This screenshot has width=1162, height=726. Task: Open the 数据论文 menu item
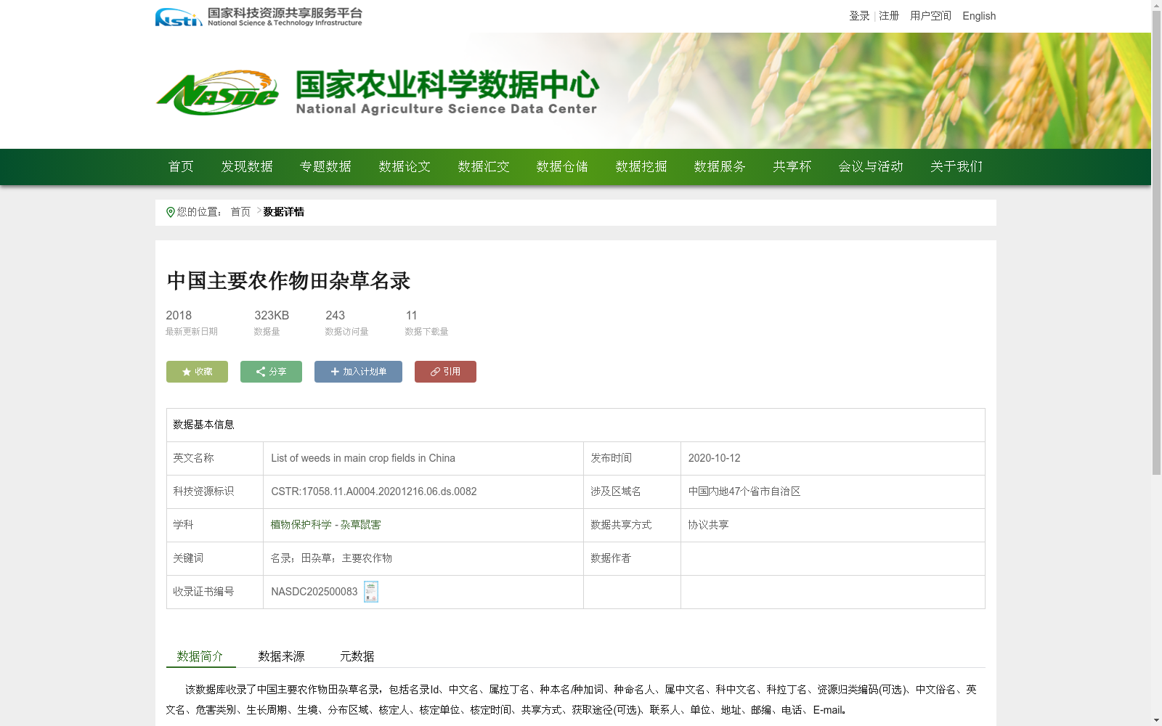[x=405, y=167]
